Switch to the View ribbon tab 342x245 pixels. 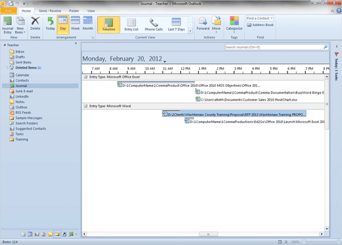(x=91, y=11)
